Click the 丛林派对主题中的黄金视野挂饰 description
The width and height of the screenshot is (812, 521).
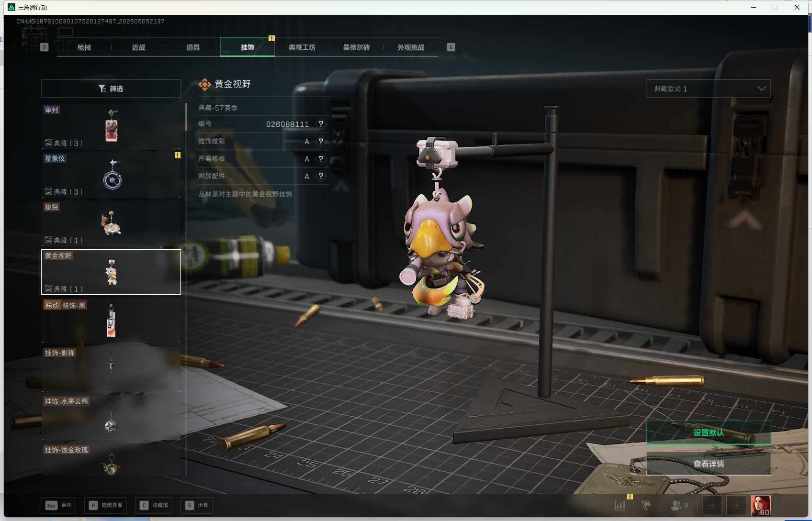(x=245, y=194)
